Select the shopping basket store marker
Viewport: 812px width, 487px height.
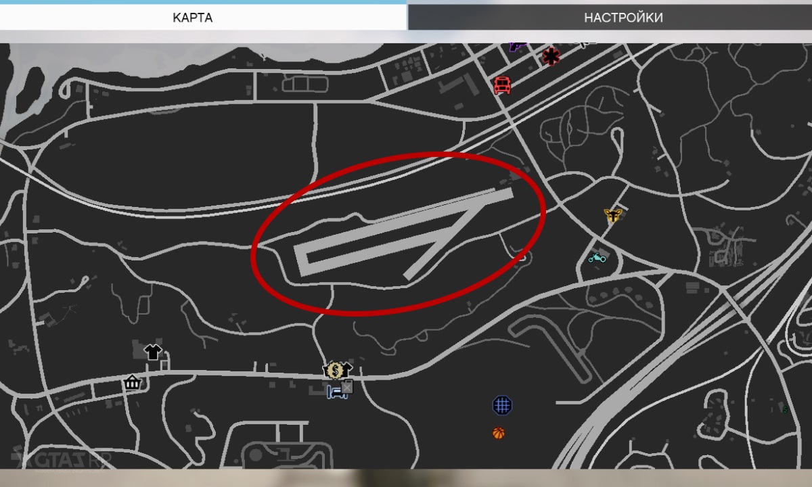132,382
